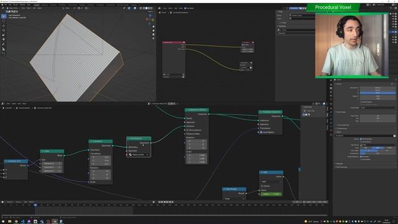The width and height of the screenshot is (398, 224).
Task: Jump to the timeline end frame
Action: 173,202
